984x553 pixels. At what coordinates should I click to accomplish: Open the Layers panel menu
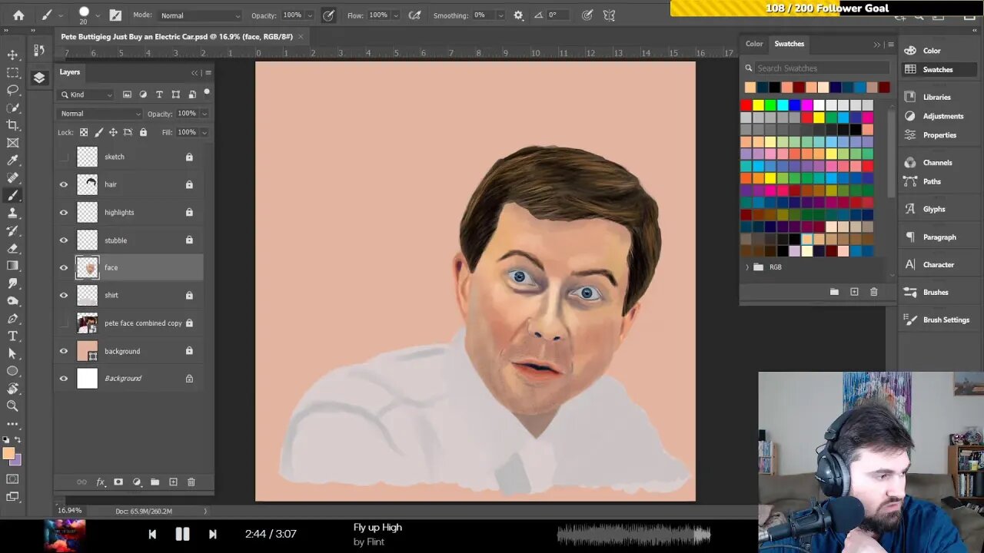pos(208,72)
